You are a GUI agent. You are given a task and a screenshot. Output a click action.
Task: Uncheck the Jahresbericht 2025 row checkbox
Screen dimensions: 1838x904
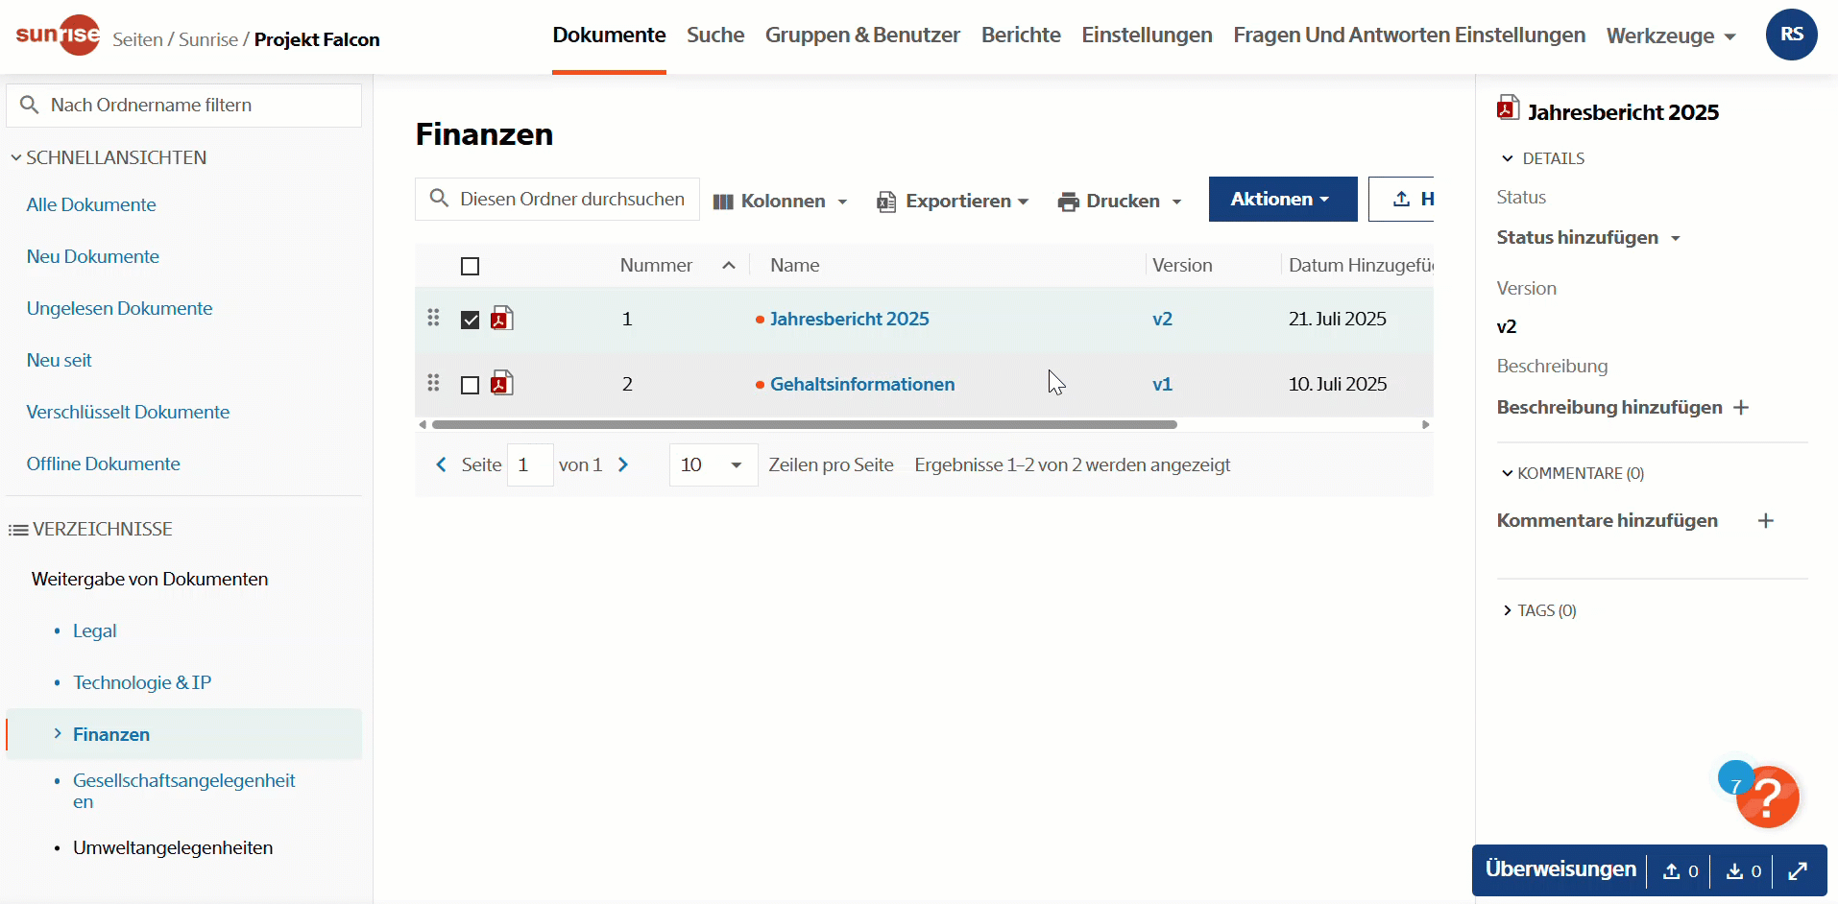pos(470,320)
